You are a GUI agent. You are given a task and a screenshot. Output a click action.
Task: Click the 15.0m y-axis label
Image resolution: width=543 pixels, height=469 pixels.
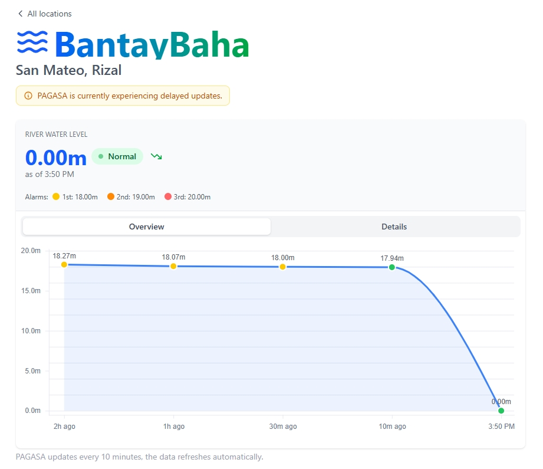31,291
